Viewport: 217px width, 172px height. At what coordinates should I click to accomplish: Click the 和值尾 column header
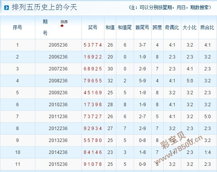[x=125, y=27]
